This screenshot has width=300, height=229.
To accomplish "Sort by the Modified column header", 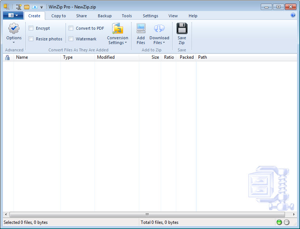I will (x=117, y=57).
